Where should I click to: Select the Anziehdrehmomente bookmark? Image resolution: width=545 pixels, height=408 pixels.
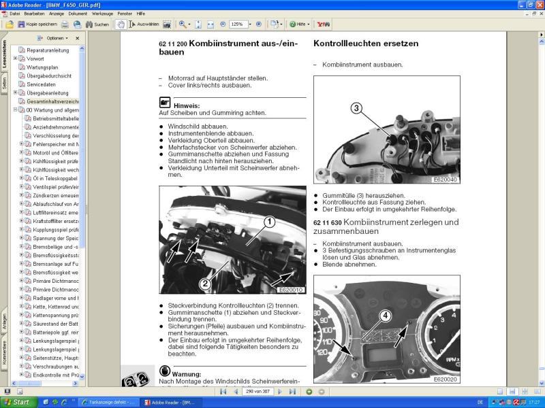(x=56, y=127)
